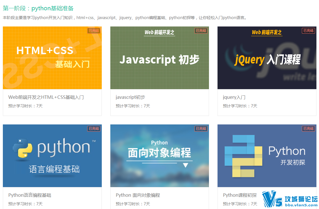The image size is (319, 209).
Task: Click the Web前端开发之HTML+CSS基础入门 title link
Action: click(46, 97)
